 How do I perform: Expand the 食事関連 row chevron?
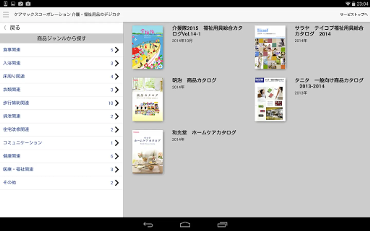[117, 50]
